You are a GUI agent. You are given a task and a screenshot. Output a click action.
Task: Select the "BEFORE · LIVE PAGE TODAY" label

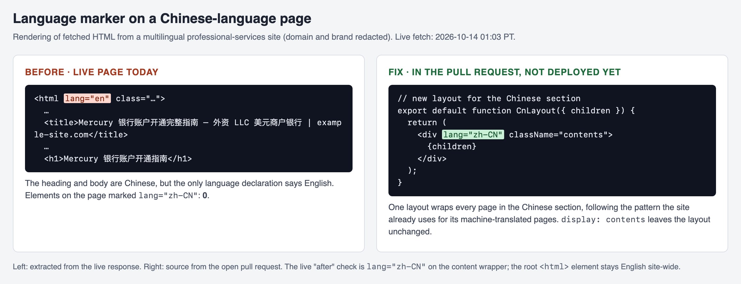92,72
